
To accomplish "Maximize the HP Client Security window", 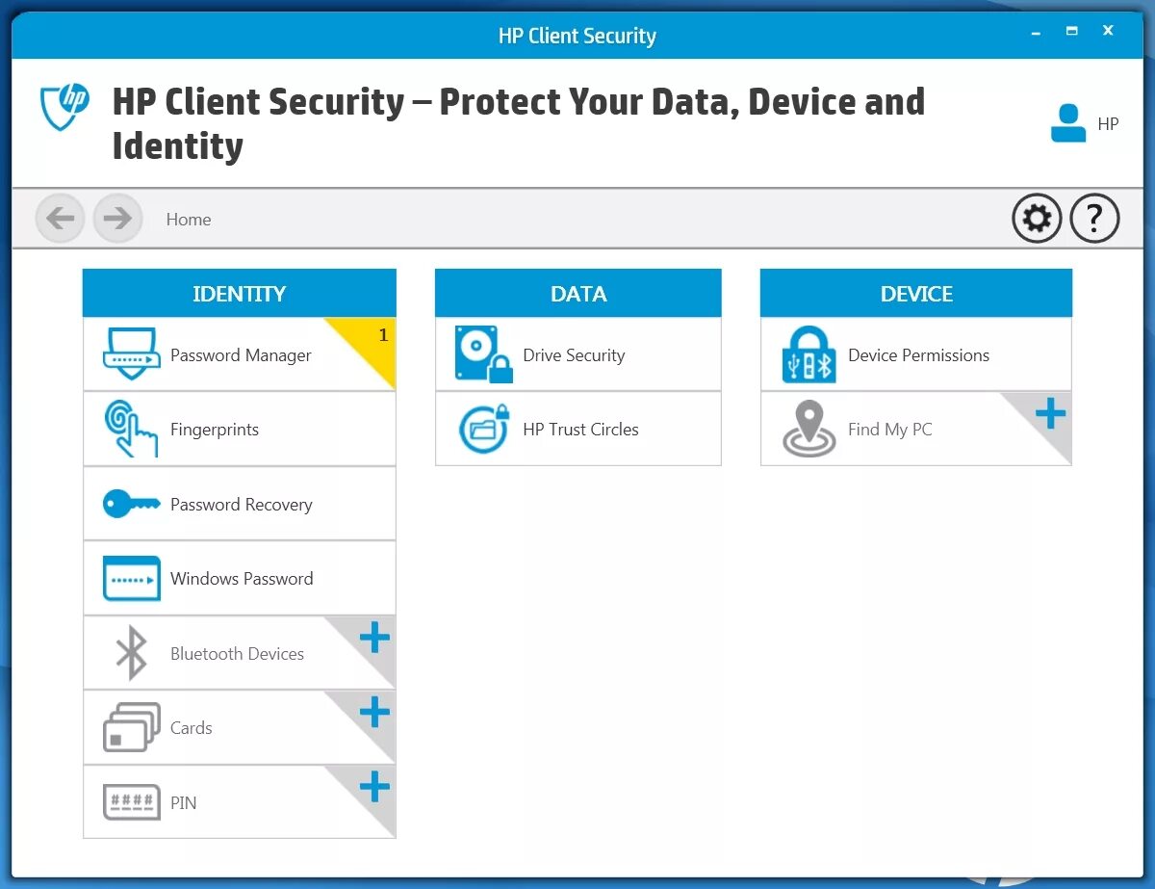I will click(1072, 31).
